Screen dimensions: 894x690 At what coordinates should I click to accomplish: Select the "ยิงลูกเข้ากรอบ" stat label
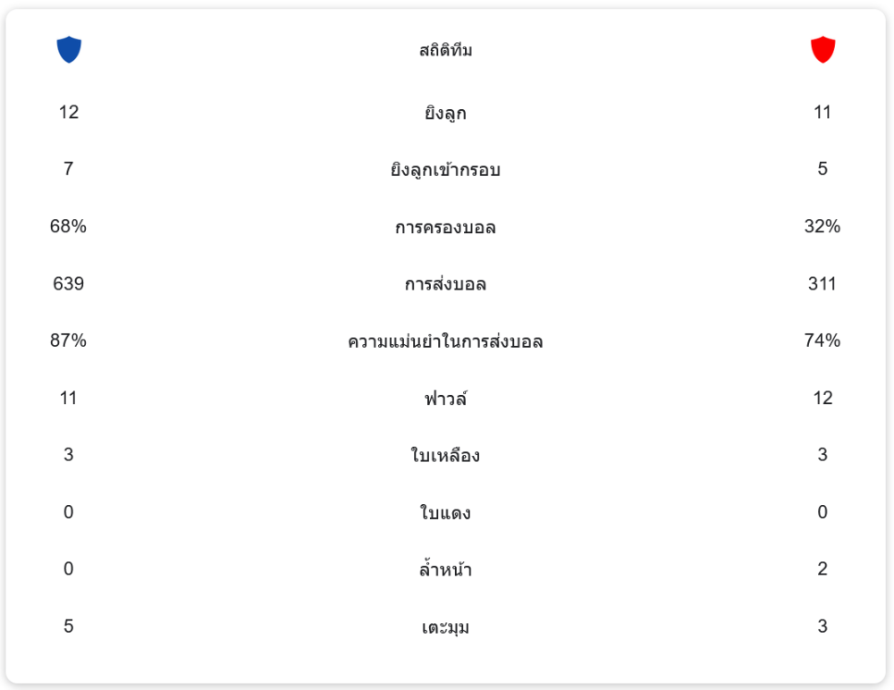click(x=445, y=170)
